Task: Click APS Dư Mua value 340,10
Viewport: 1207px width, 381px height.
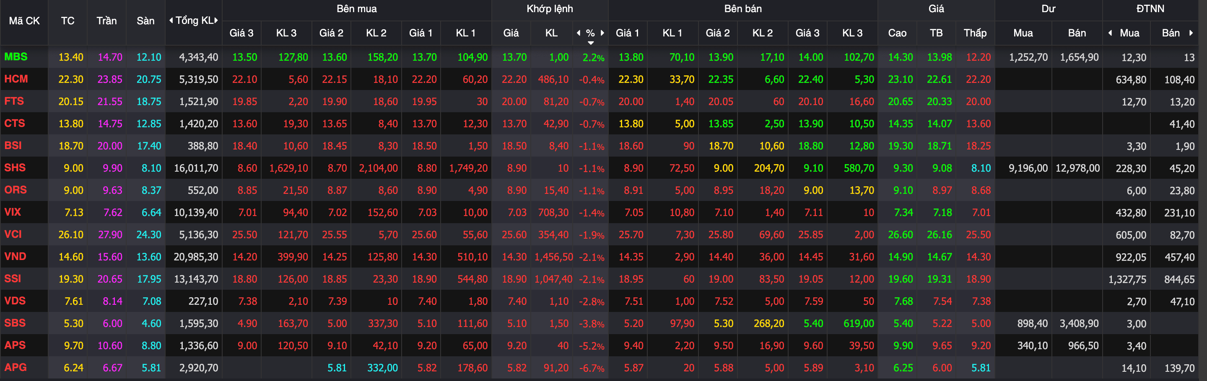Action: pos(1032,346)
